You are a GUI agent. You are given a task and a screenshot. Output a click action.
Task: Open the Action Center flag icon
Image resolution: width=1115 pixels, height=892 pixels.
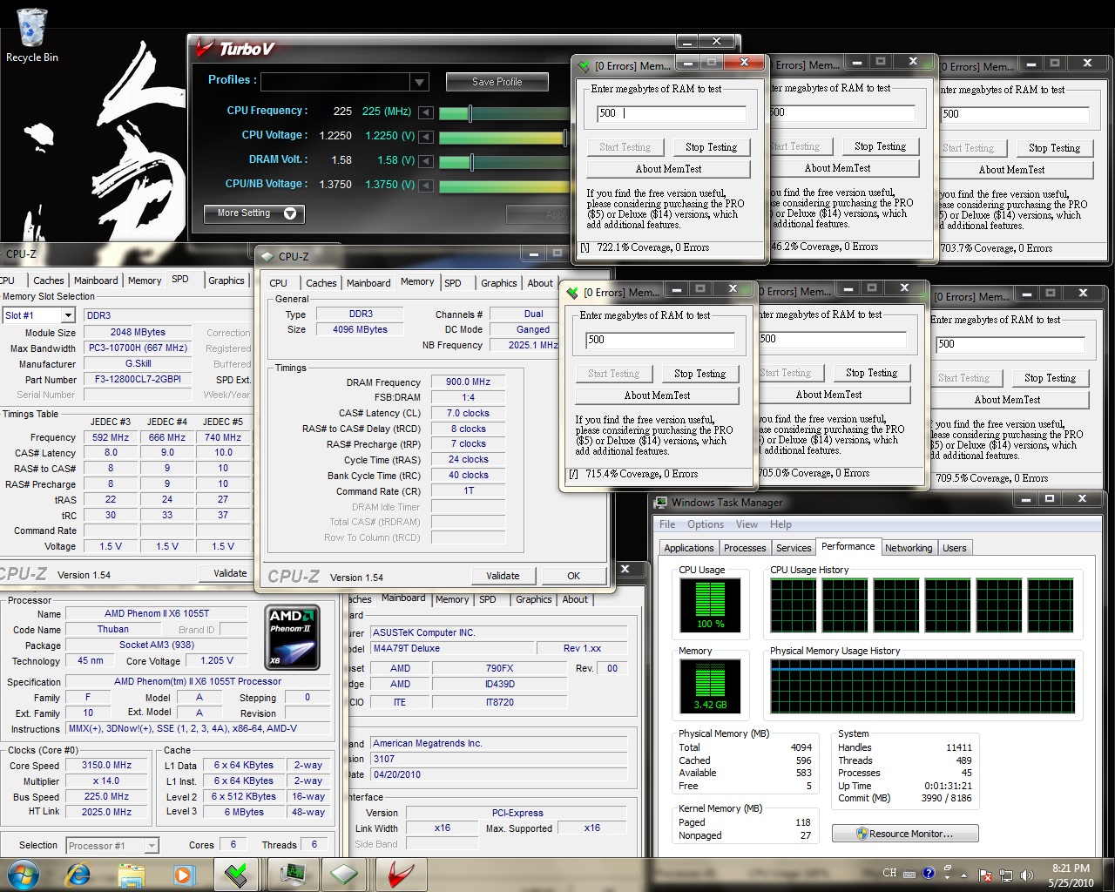985,875
